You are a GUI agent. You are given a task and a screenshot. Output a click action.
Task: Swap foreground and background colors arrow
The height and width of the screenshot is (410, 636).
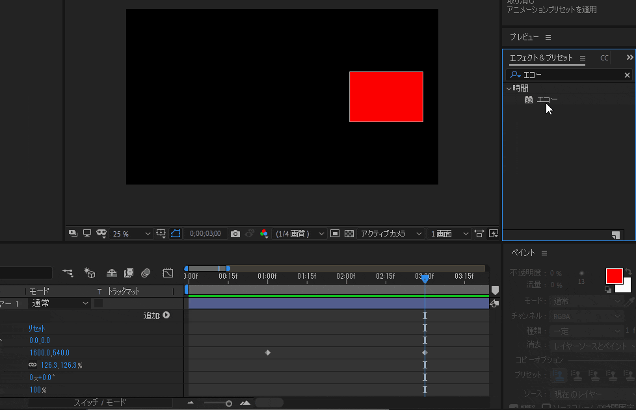[628, 272]
